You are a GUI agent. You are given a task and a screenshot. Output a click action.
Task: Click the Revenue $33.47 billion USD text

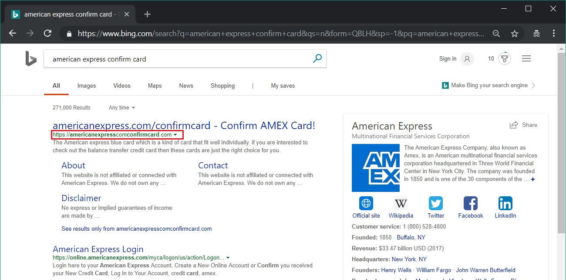point(398,249)
